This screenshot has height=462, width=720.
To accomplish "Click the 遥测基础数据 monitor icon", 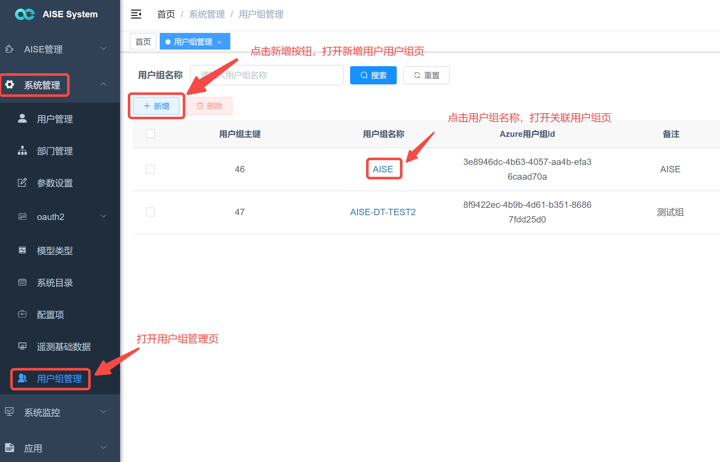I will [x=22, y=346].
